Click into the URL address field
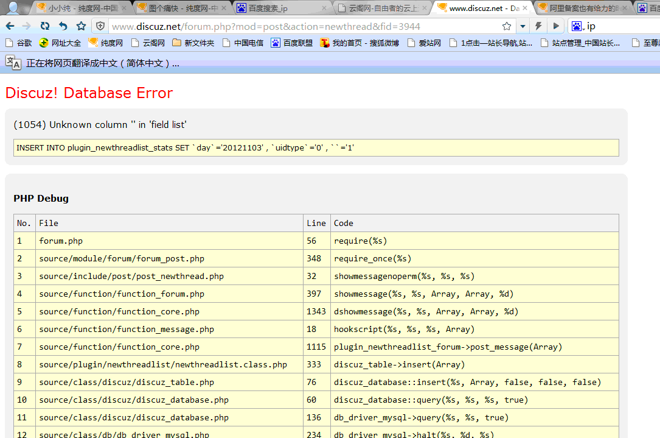Screen dimensions: 660x438 (x=305, y=27)
